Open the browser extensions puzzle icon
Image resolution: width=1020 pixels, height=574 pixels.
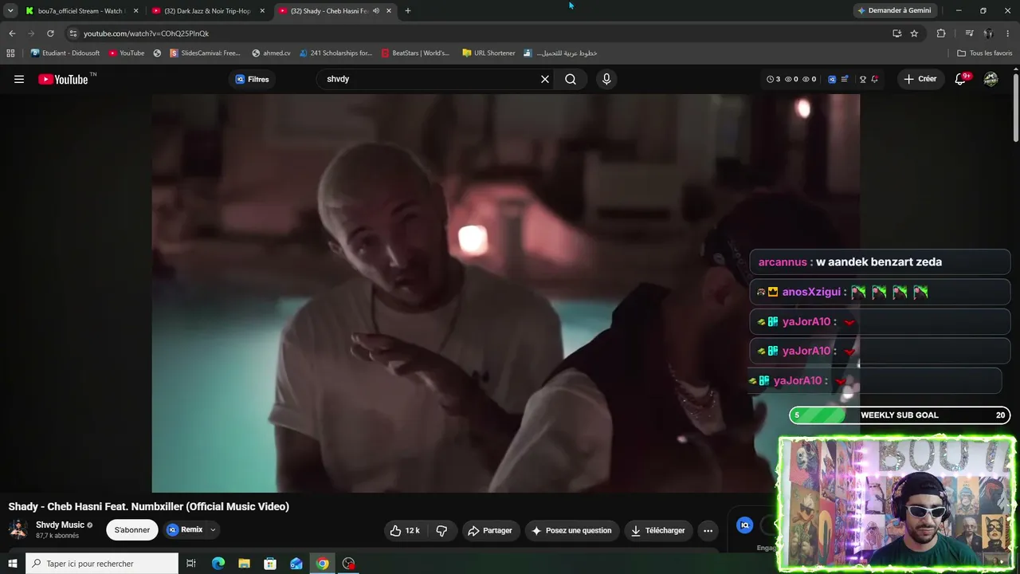pyautogui.click(x=941, y=33)
